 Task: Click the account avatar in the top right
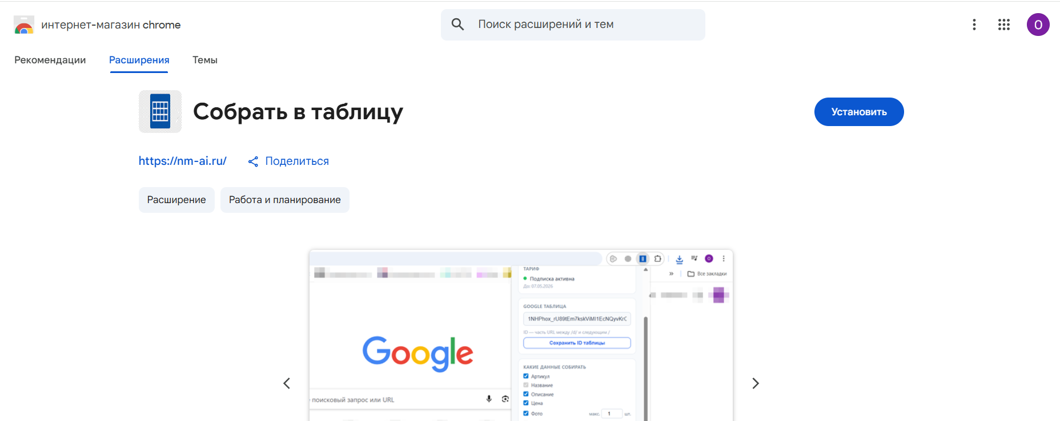point(1038,25)
